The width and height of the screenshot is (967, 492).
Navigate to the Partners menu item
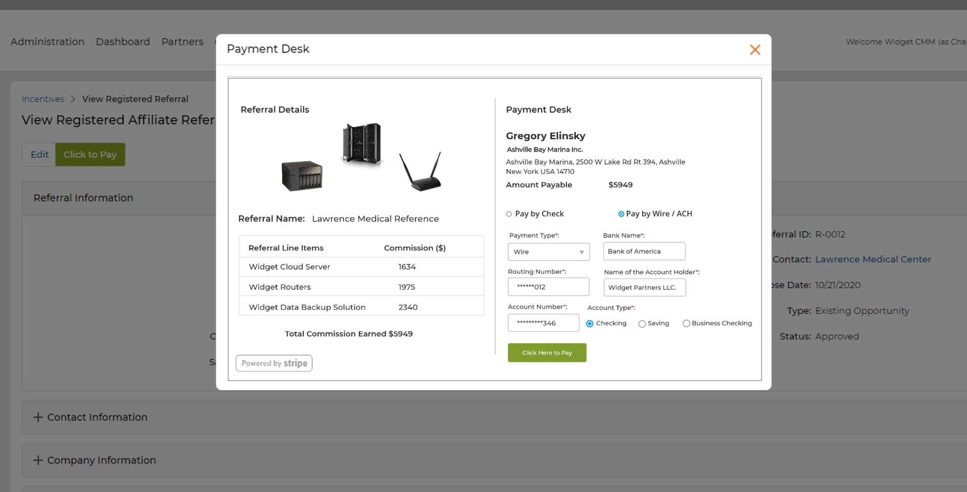182,42
